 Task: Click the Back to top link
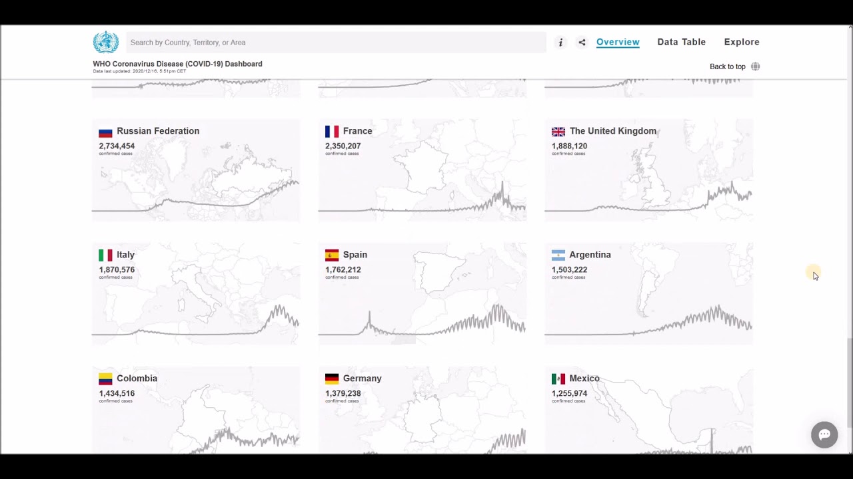coord(727,67)
